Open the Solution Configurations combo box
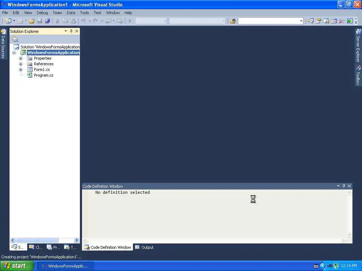The width and height of the screenshot is (362, 271). click(151, 21)
